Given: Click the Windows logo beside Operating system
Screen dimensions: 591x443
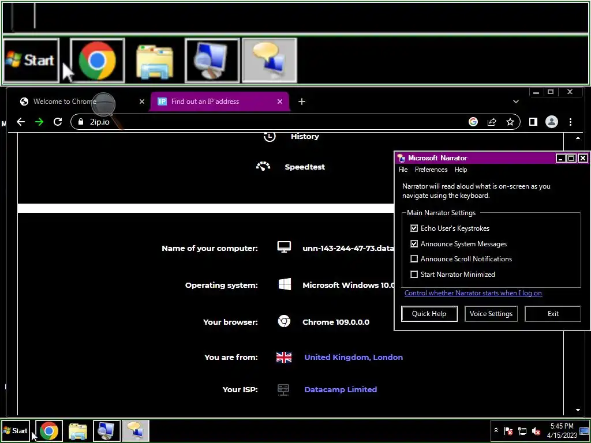Looking at the screenshot, I should [285, 284].
